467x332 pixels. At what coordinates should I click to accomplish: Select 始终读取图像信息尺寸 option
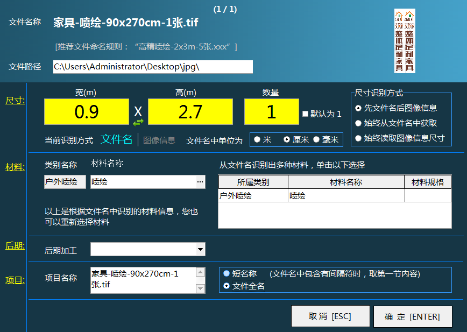pyautogui.click(x=358, y=138)
